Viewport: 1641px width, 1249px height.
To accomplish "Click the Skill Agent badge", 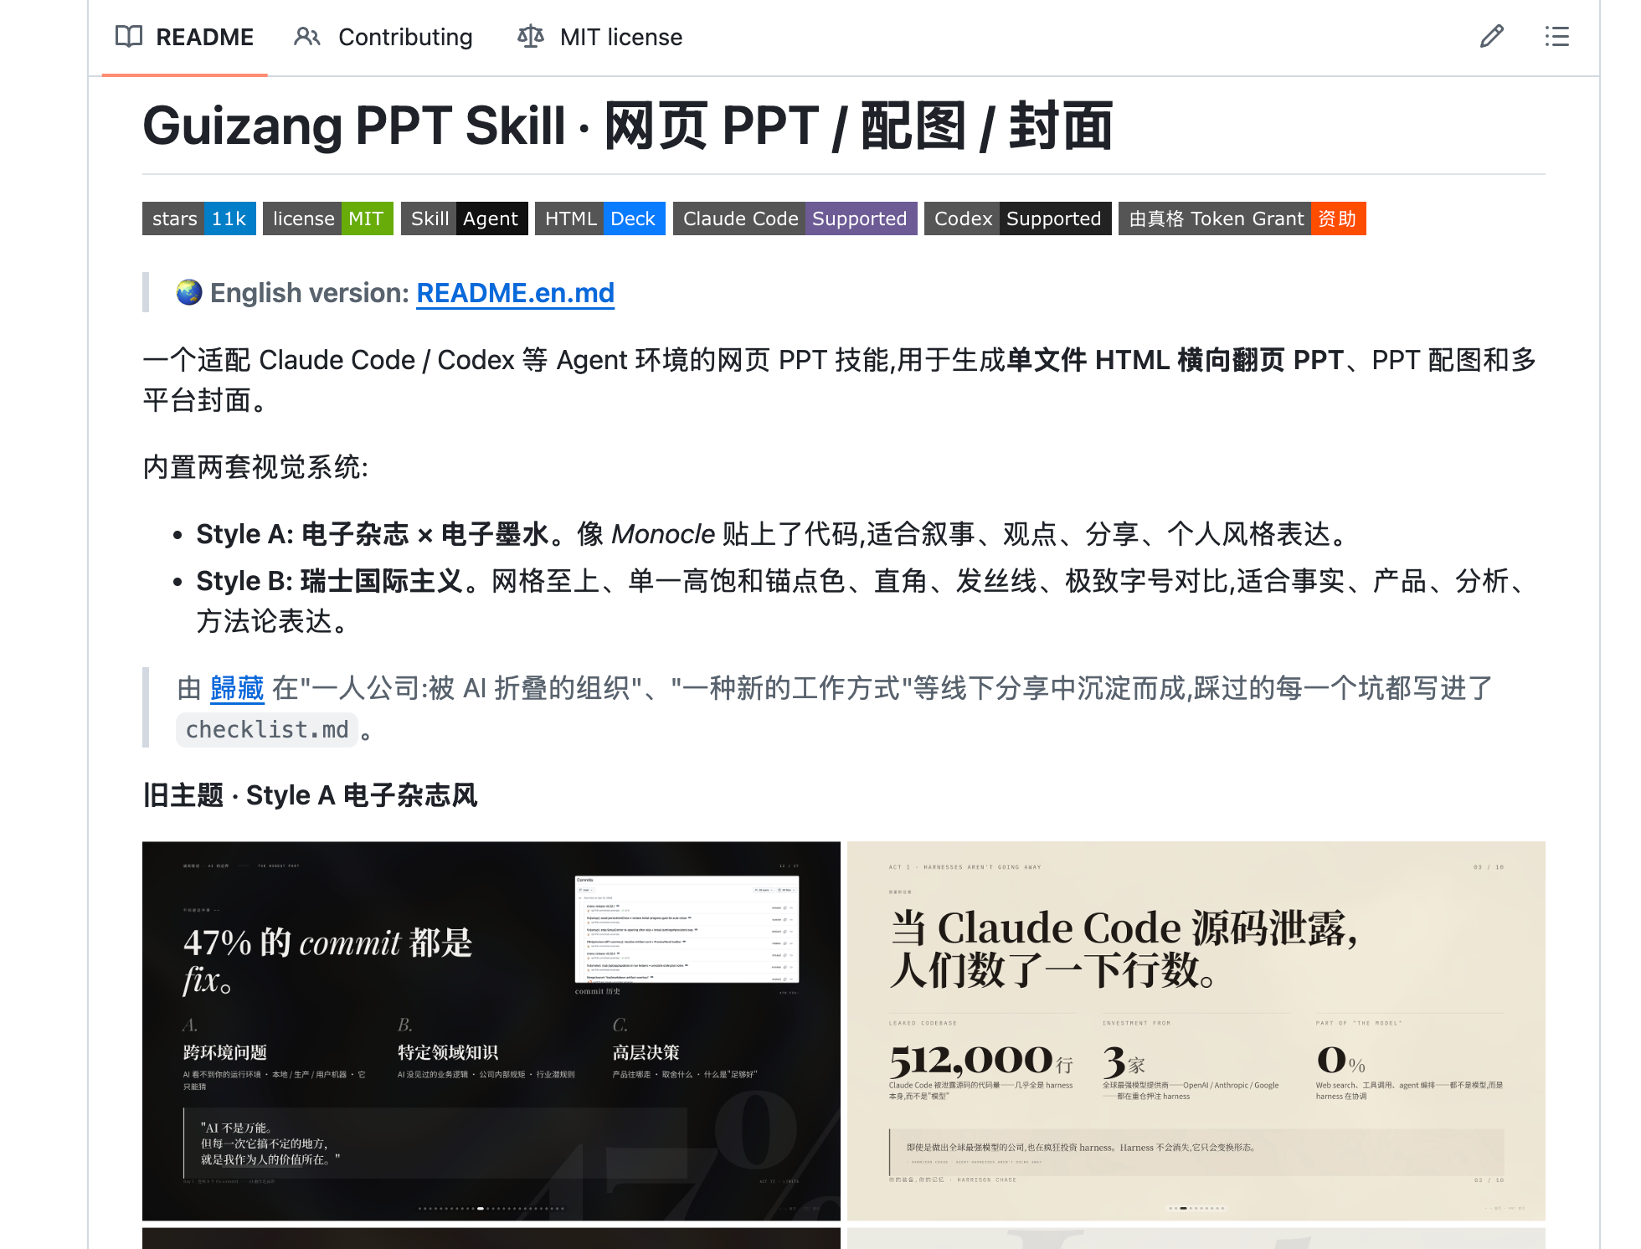I will point(465,218).
